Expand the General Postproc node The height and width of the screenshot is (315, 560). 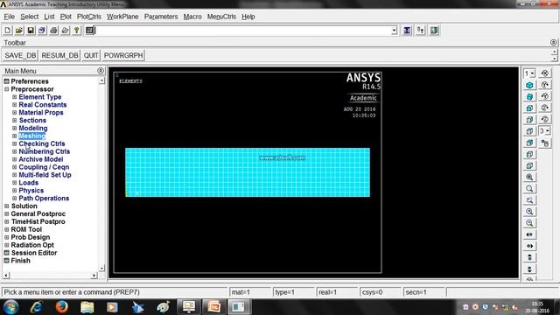[6, 213]
